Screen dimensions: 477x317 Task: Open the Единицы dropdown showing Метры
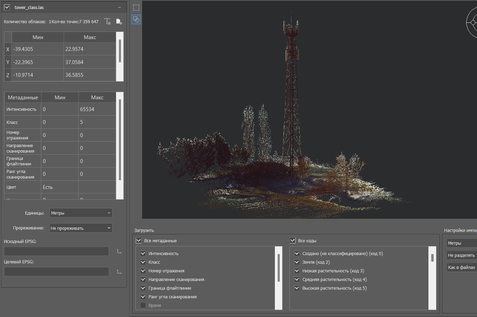[81, 213]
